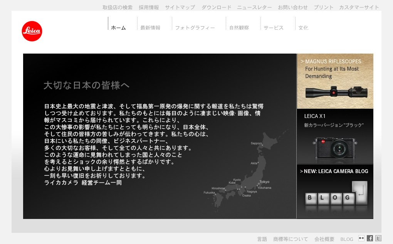The image size is (393, 244).
Task: Click Tokyo label on the map
Action: (264, 182)
